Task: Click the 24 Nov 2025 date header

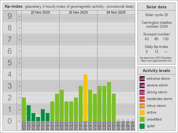Action: click(x=116, y=12)
